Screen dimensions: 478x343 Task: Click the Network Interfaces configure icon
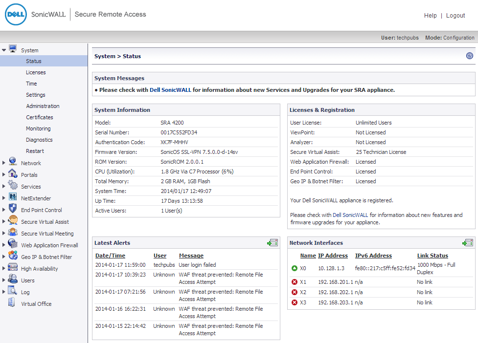click(x=468, y=242)
